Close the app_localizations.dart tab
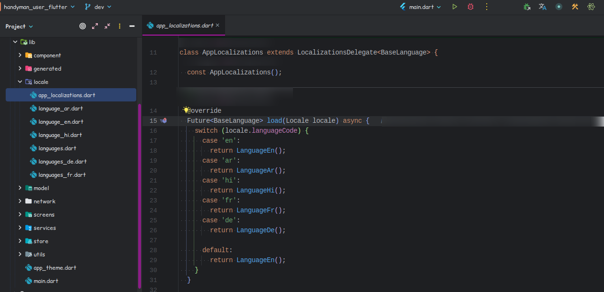 pyautogui.click(x=218, y=26)
